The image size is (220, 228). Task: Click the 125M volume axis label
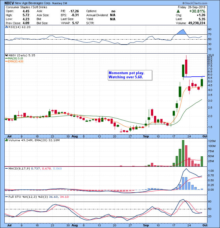(x=212, y=141)
